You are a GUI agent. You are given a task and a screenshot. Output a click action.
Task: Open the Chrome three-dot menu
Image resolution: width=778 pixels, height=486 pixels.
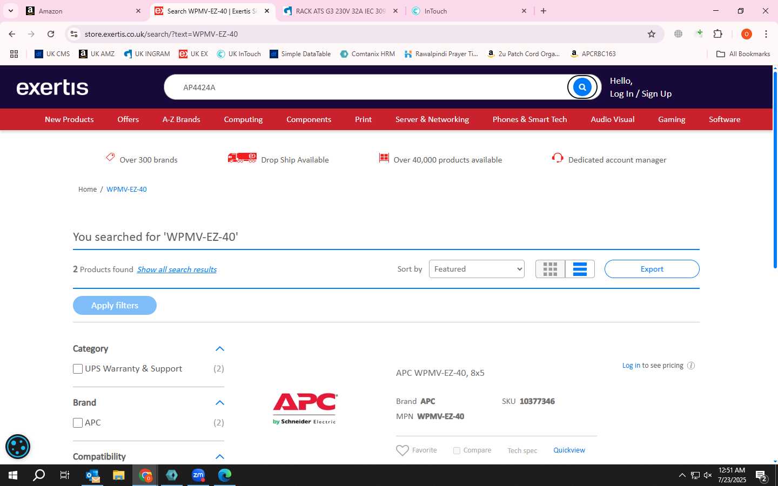[x=766, y=34]
